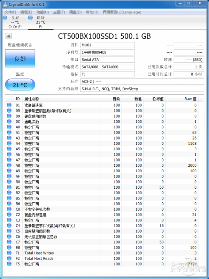Click the status orb for ID F2
This screenshot has width=209, height=279.
pos(9,258)
